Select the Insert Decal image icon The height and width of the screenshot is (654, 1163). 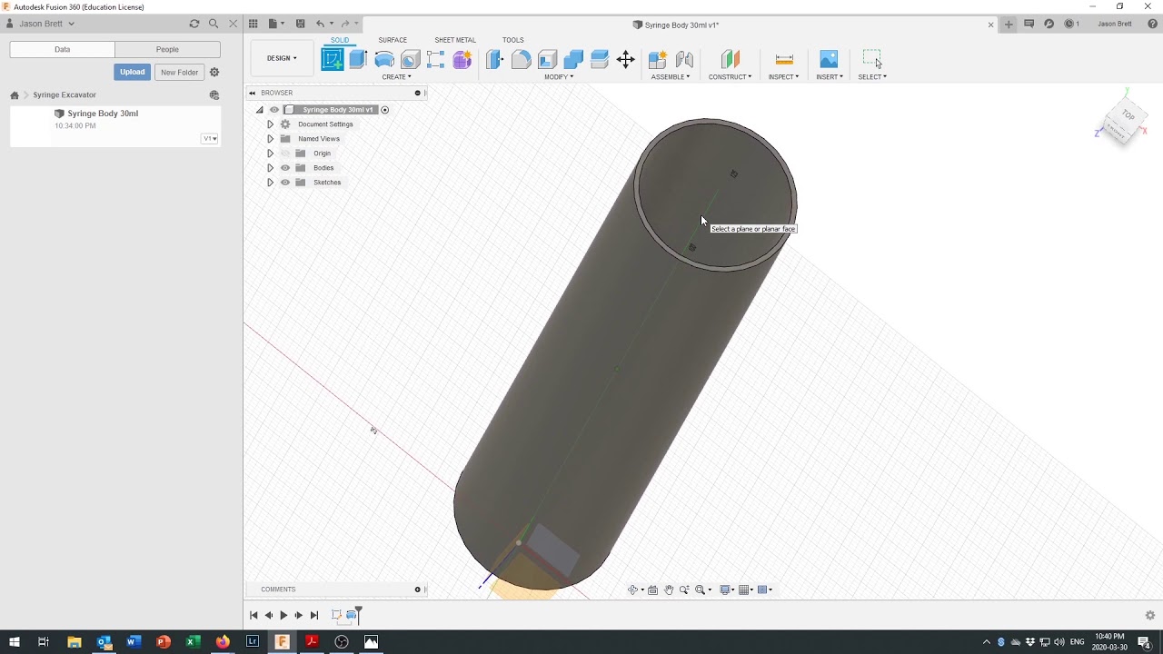click(x=829, y=60)
